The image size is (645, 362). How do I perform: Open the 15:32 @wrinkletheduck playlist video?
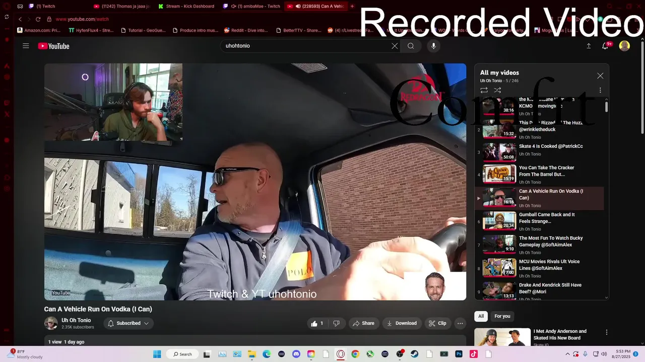coord(539,129)
